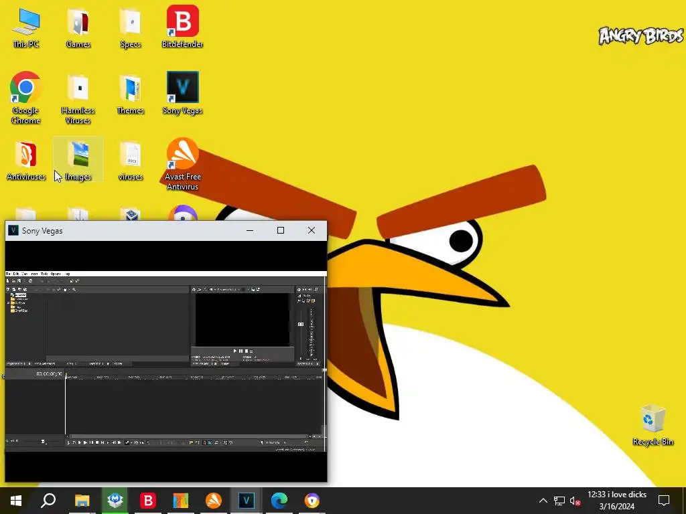Image resolution: width=686 pixels, height=514 pixels.
Task: Open the Edit menu in Sony Vegas
Action: pos(16,274)
